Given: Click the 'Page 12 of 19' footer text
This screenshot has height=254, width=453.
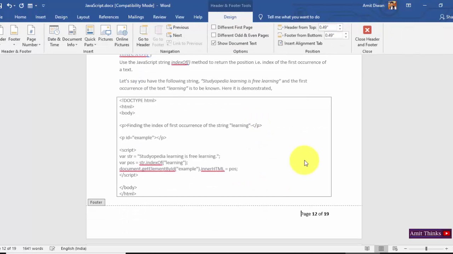Looking at the screenshot, I should pos(315,214).
